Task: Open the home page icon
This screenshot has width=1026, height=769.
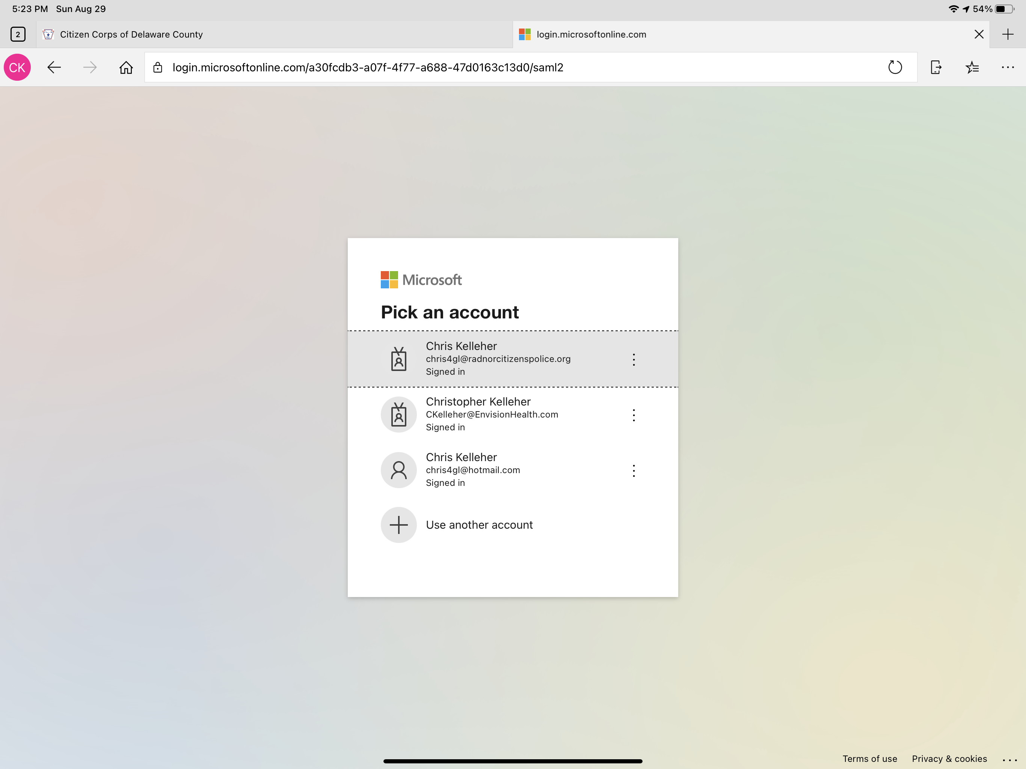Action: 126,68
